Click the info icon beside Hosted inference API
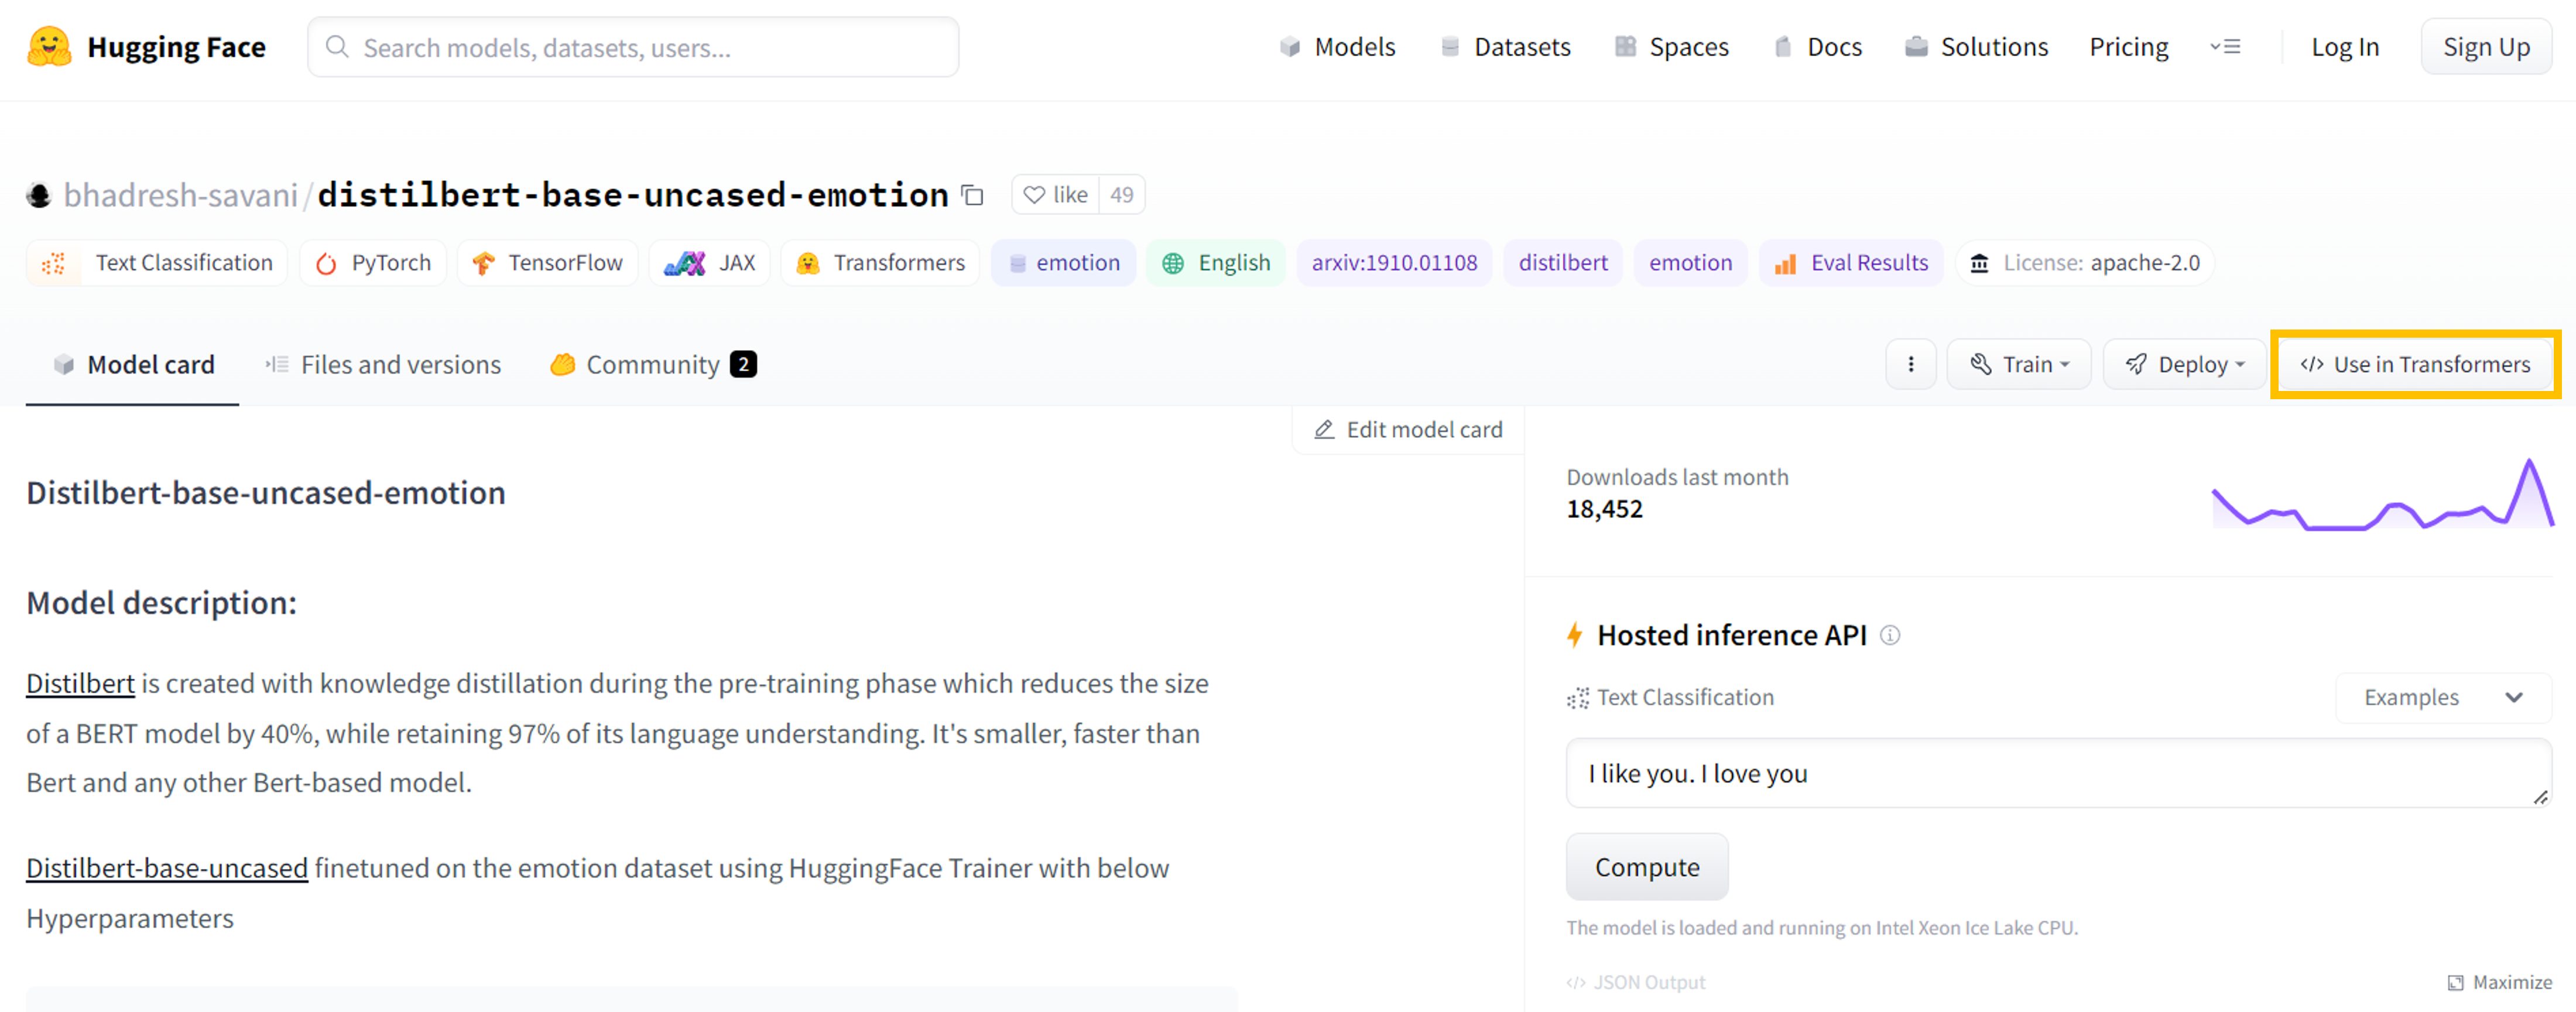The height and width of the screenshot is (1012, 2576). [1890, 635]
